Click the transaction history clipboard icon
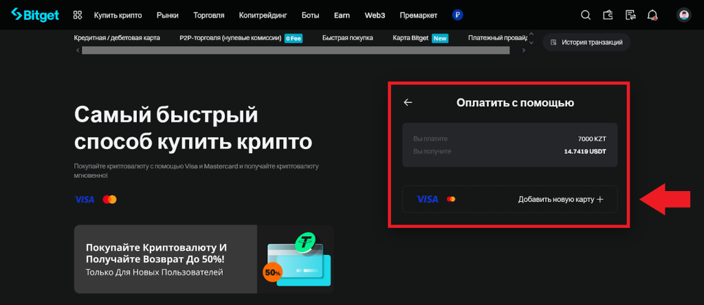 click(x=553, y=43)
